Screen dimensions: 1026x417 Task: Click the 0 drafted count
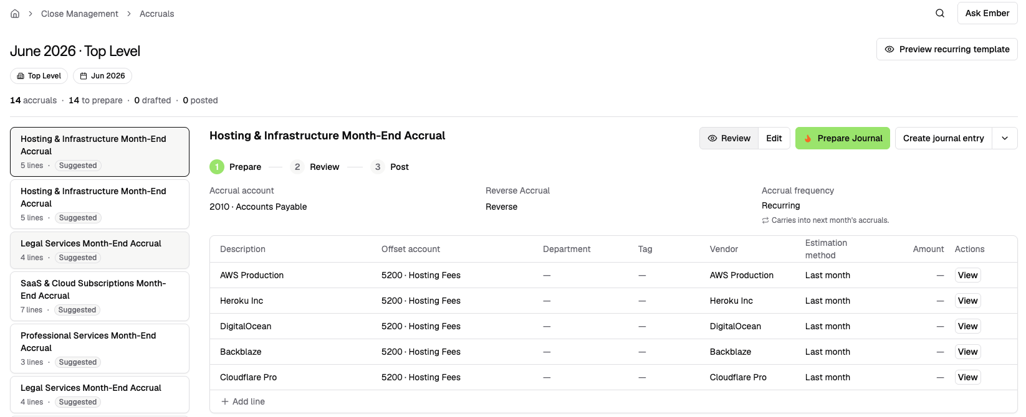153,100
